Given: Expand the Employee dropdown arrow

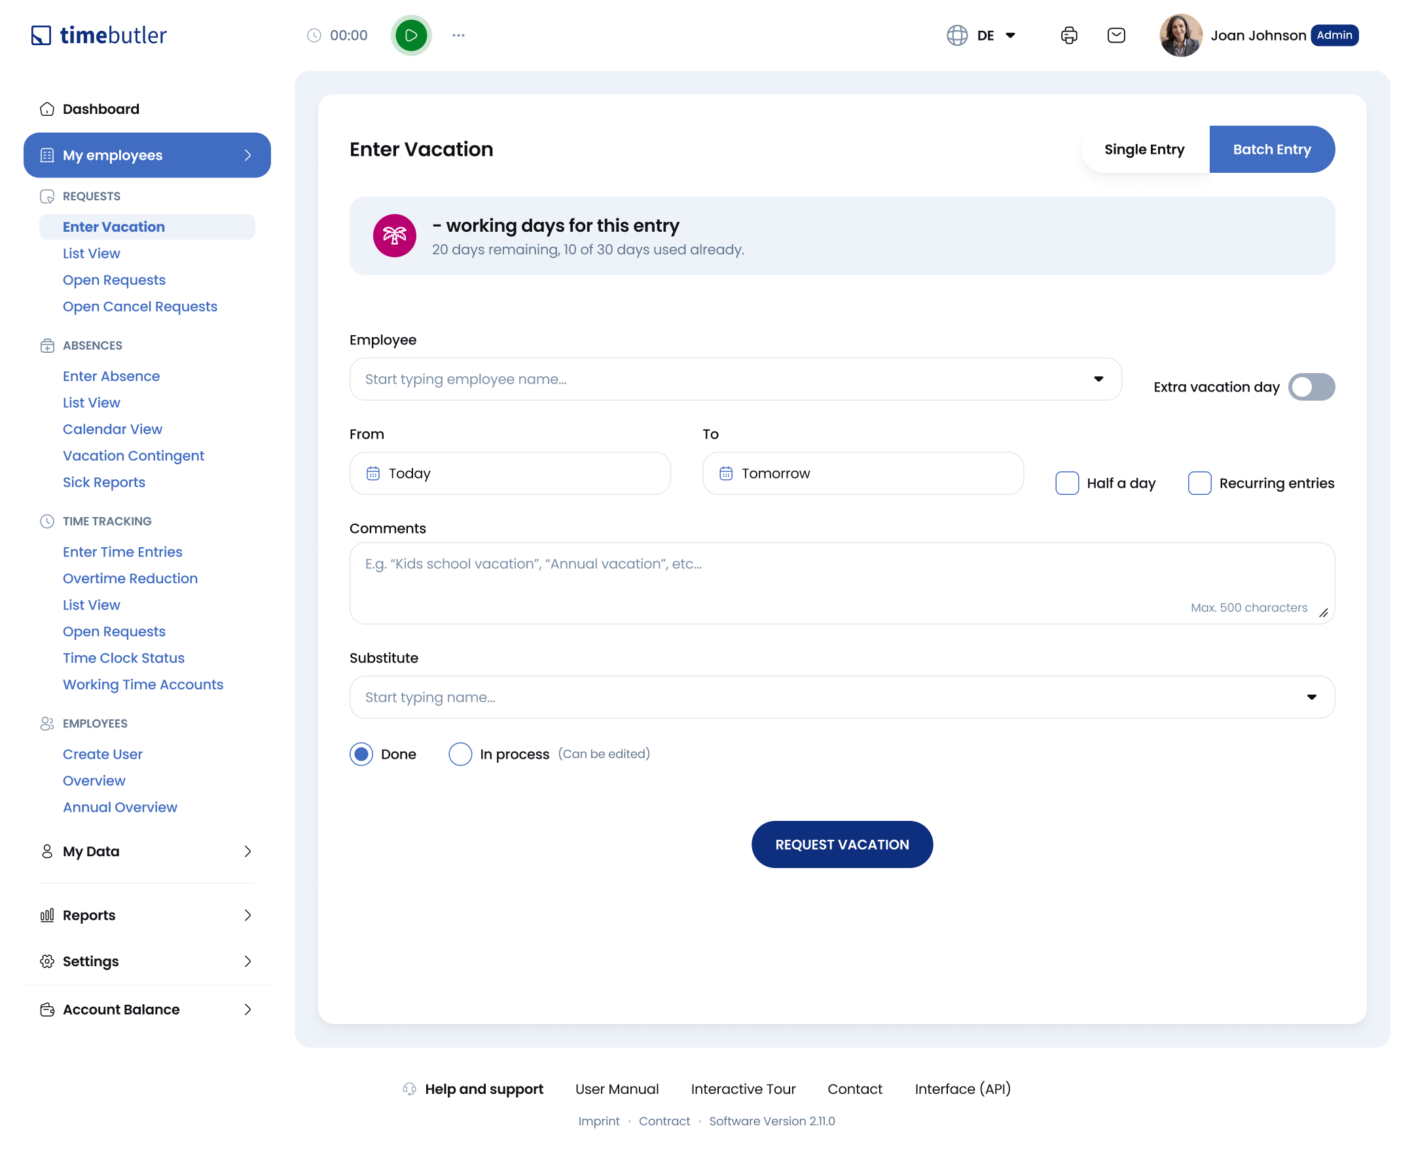Looking at the screenshot, I should 1098,379.
